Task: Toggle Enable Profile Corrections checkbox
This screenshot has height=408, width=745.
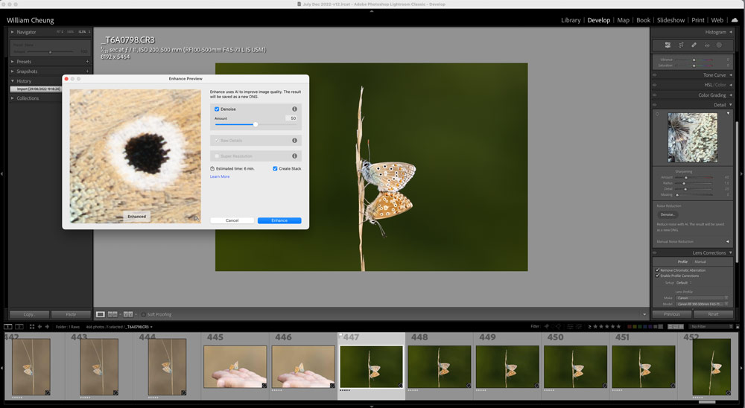Action: click(658, 275)
